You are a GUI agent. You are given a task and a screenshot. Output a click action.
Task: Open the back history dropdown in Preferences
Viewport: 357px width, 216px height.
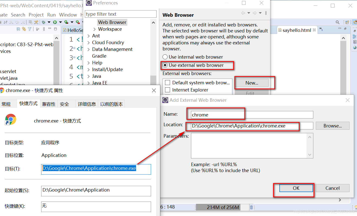point(249,13)
